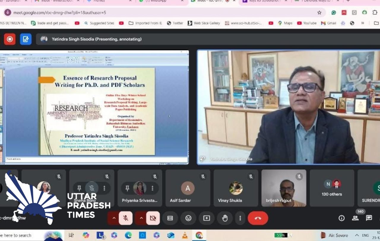This screenshot has height=241, width=380.
Task: Expand video settings arrow beside camera
Action: click(x=141, y=218)
